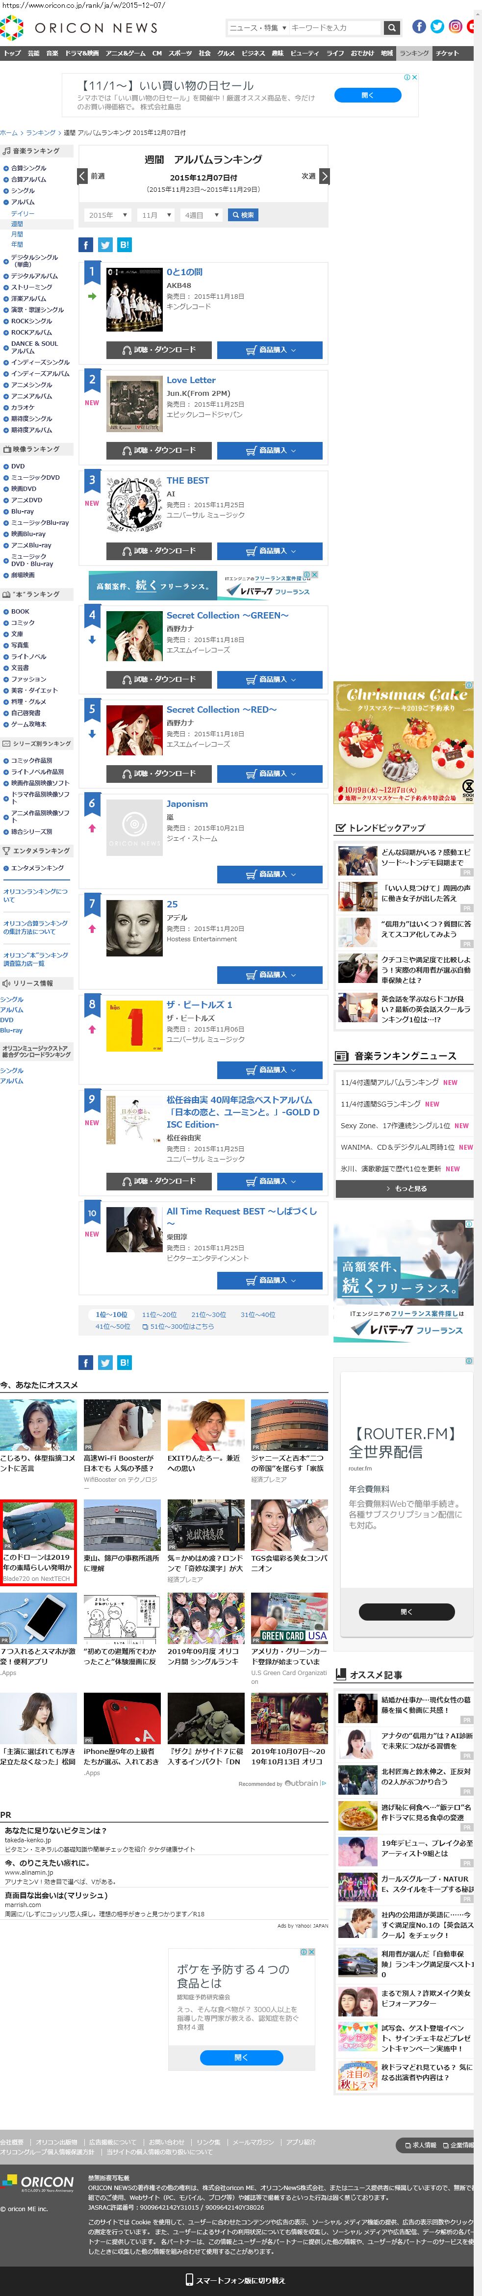Open the 2015年 year dropdown
The width and height of the screenshot is (482, 2296).
pyautogui.click(x=109, y=215)
